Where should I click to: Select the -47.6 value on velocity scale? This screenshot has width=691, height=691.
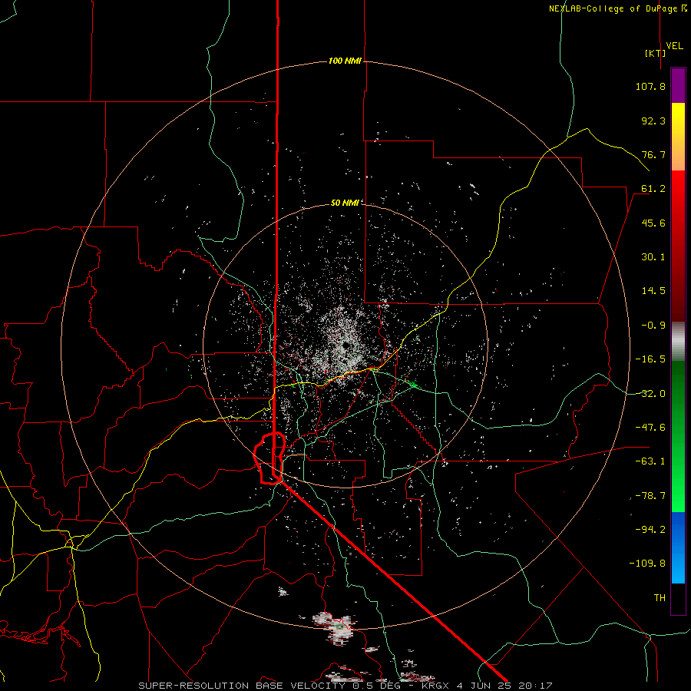coord(650,427)
